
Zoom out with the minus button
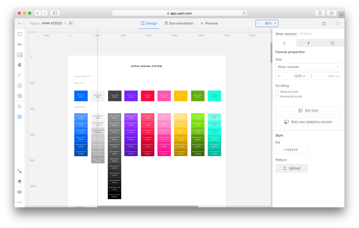click(258, 23)
